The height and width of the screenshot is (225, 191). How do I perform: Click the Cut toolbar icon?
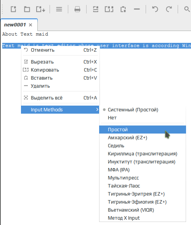(96, 9)
